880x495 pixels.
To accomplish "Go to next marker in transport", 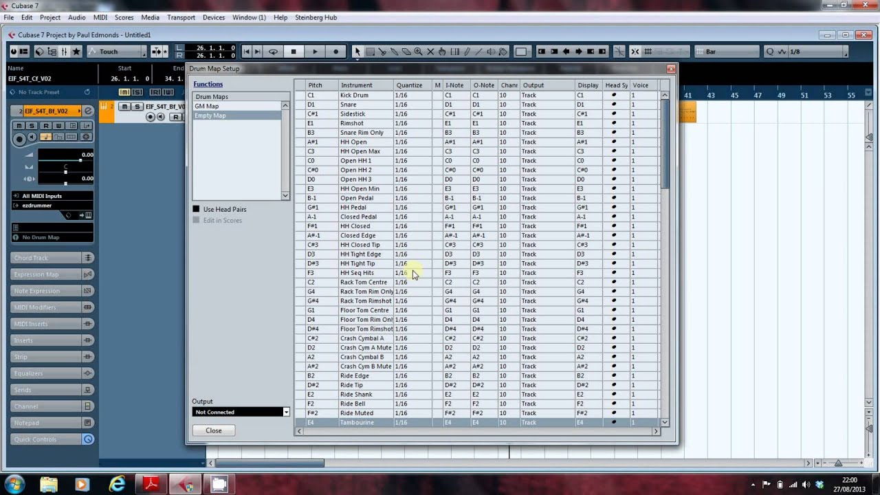I will [257, 52].
